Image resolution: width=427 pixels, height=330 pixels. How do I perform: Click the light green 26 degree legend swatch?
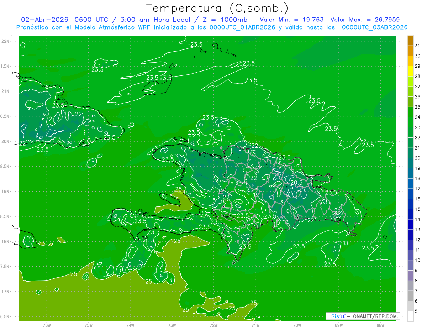point(410,91)
